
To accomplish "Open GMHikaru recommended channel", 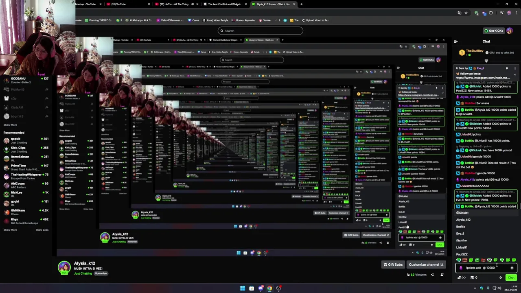I will coord(26,212).
